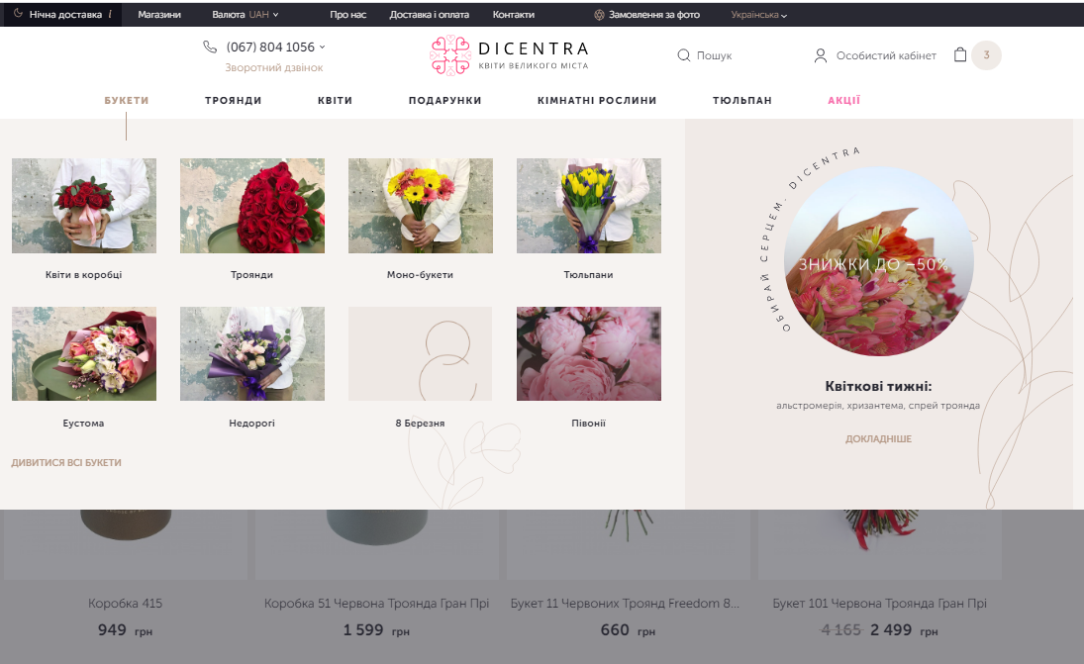Click the Dicentra heart logo
Viewport: 1084px width, 664px height.
pos(450,54)
